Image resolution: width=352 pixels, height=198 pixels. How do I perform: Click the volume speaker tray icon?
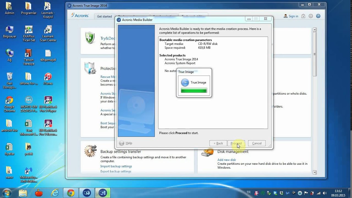[x=325, y=193]
